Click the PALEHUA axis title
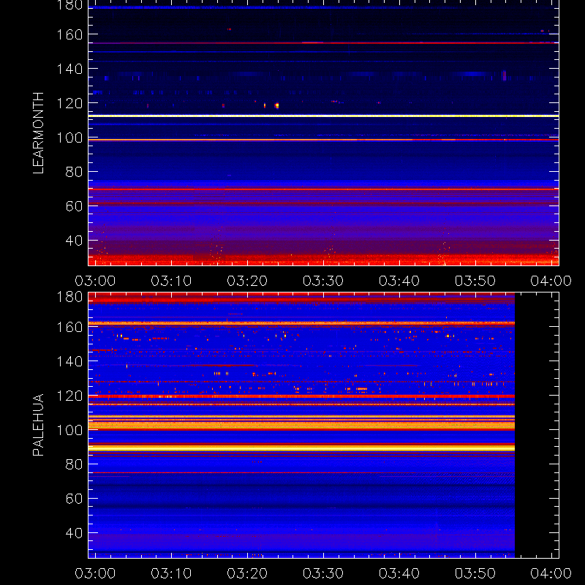The image size is (585, 585). click(x=39, y=425)
